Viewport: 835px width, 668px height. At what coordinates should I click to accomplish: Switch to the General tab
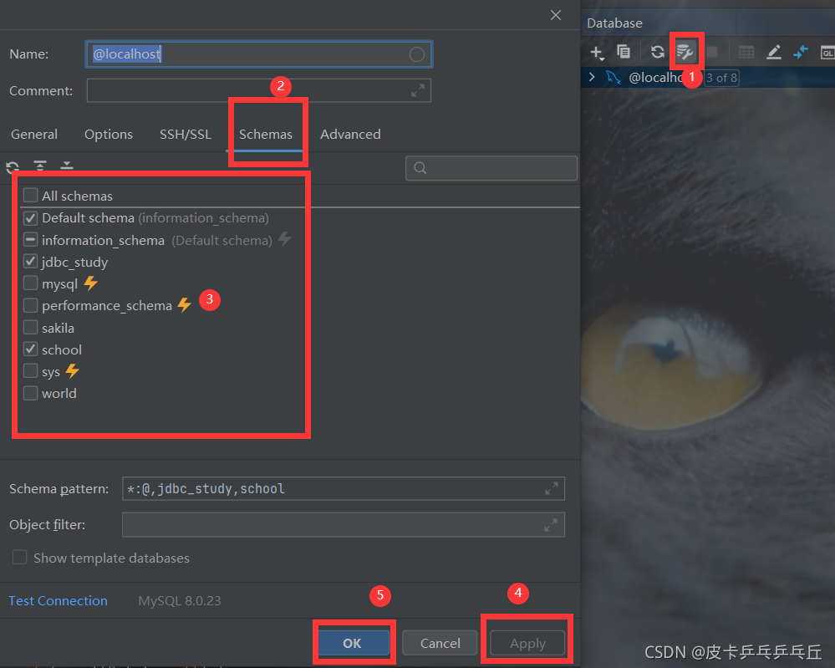(34, 135)
